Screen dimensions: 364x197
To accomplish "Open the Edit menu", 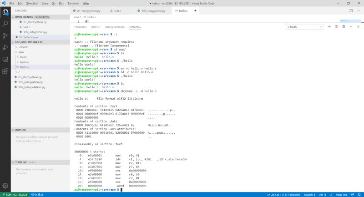I will [x=20, y=3].
